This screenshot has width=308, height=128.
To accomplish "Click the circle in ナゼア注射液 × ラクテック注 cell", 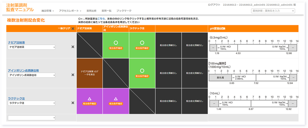I will (x=142, y=42).
